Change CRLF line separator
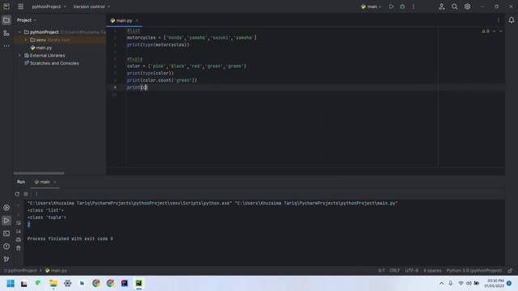The height and width of the screenshot is (291, 518). [394, 270]
